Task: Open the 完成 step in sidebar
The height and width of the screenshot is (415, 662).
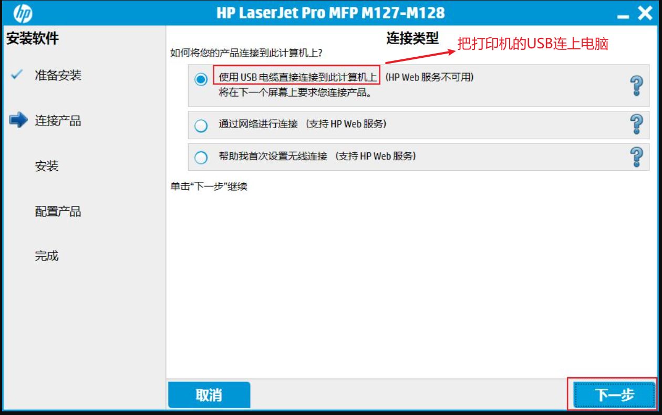Action: (x=46, y=256)
